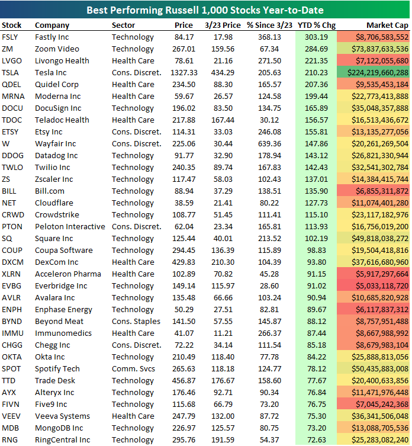
Task: Select the Sector column header
Action: coord(123,25)
